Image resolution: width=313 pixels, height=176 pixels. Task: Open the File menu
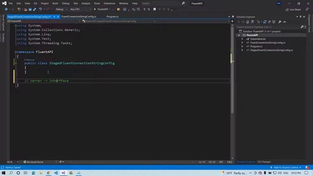coord(11,3)
